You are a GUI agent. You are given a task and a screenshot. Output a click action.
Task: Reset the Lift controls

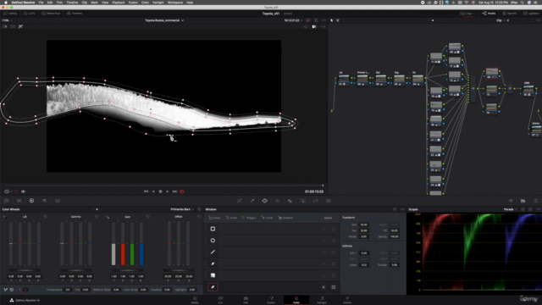point(45,217)
